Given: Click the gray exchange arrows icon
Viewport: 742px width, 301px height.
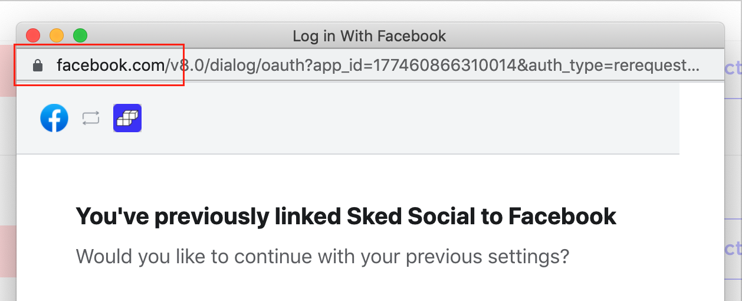Looking at the screenshot, I should click(91, 118).
